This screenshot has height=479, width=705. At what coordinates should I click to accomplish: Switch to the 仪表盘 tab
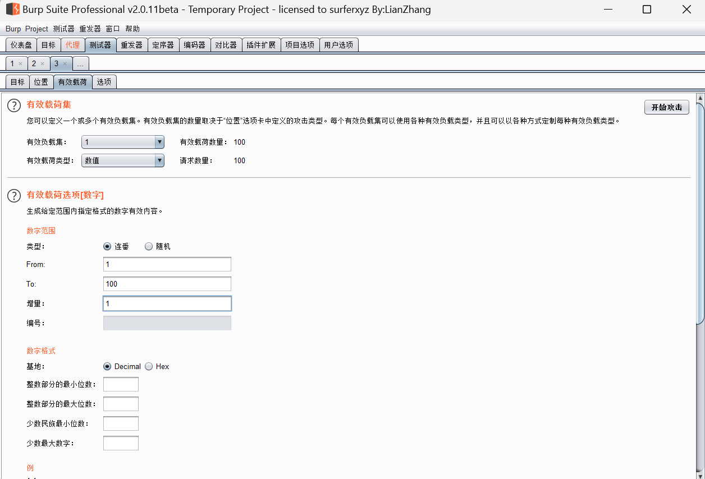[21, 45]
